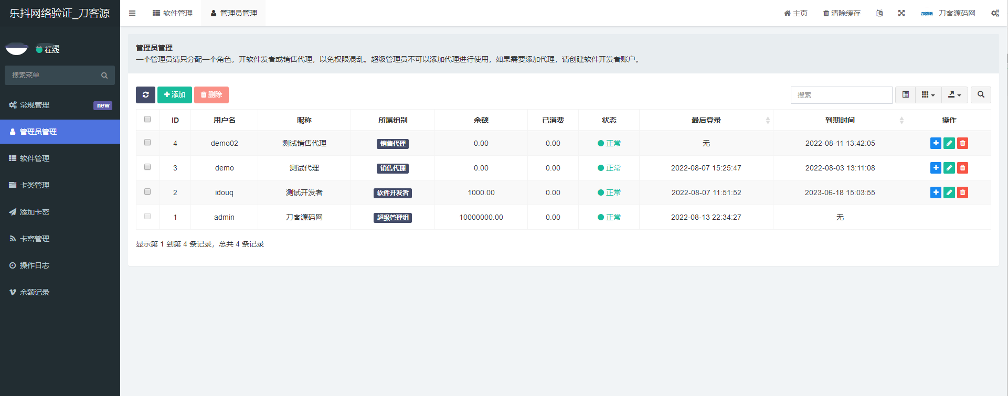
Task: Click the 正常 status in admin row
Action: 609,217
